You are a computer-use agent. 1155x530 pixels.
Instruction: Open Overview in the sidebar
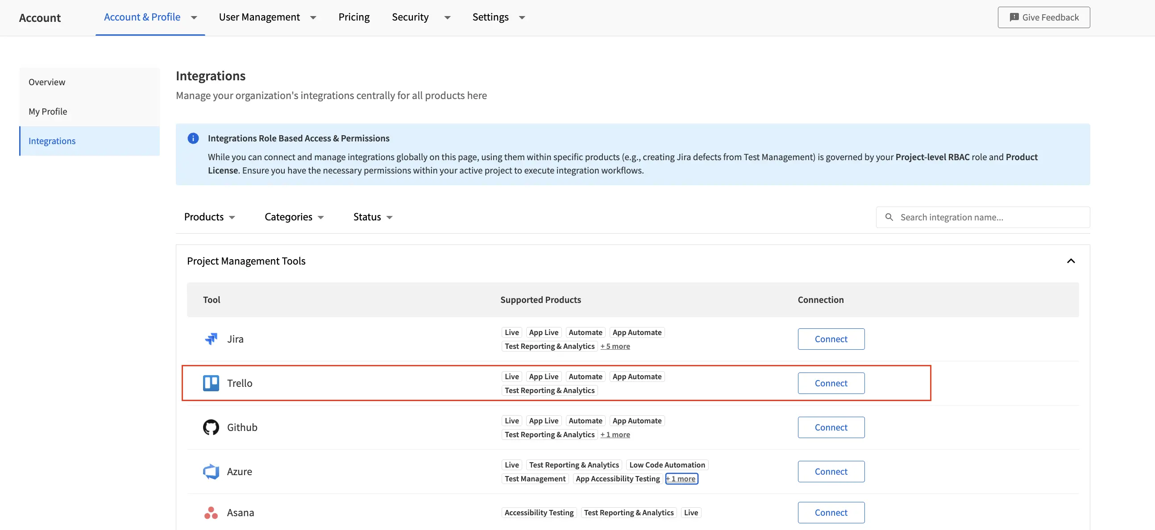pos(90,82)
